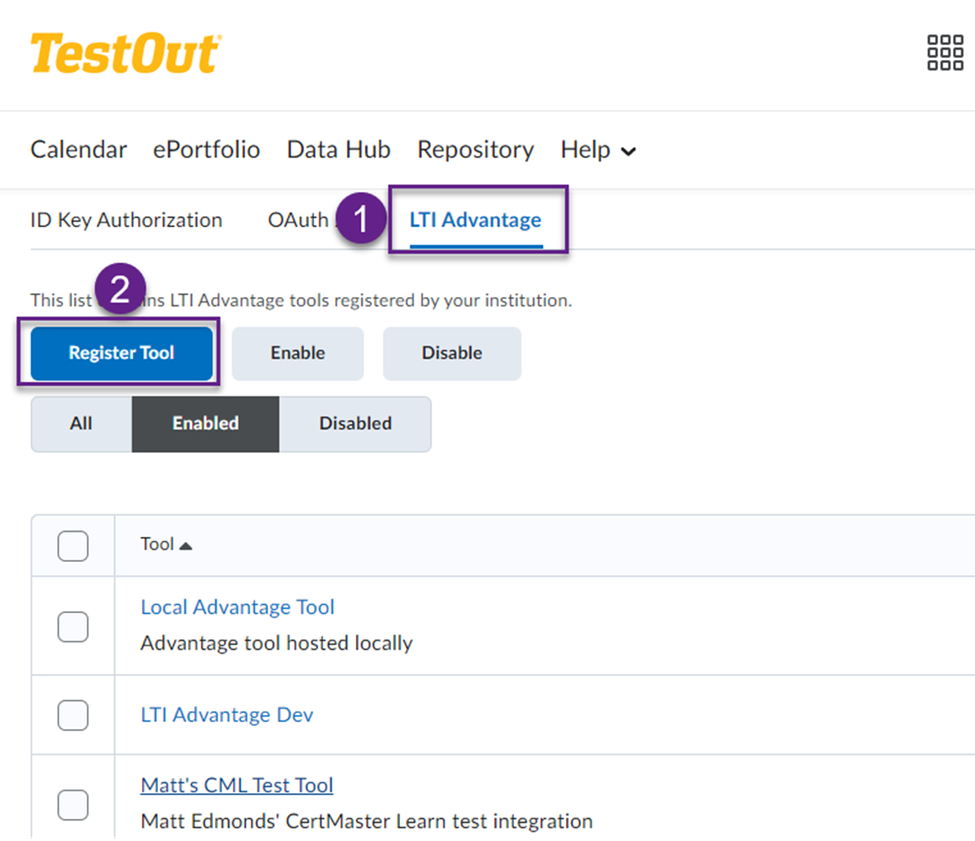975x841 pixels.
Task: Open the ePortfolio nav item
Action: (207, 150)
